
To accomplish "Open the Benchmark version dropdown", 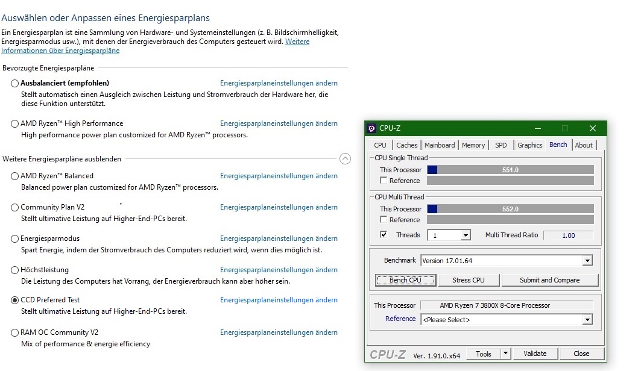I will 587,260.
